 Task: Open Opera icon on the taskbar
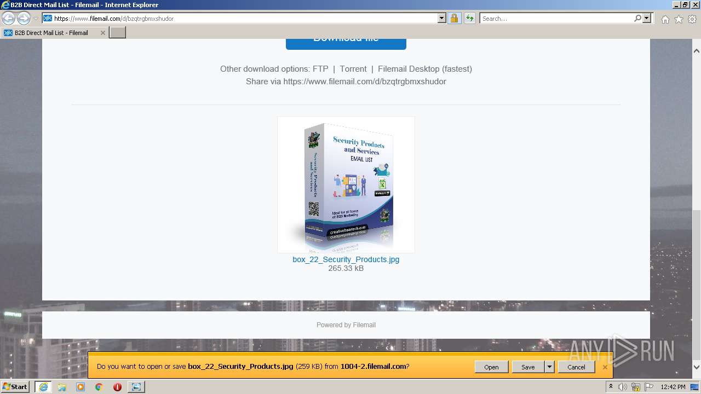[x=117, y=387]
